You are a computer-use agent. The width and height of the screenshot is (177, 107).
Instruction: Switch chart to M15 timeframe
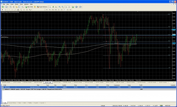(x=53, y=10)
